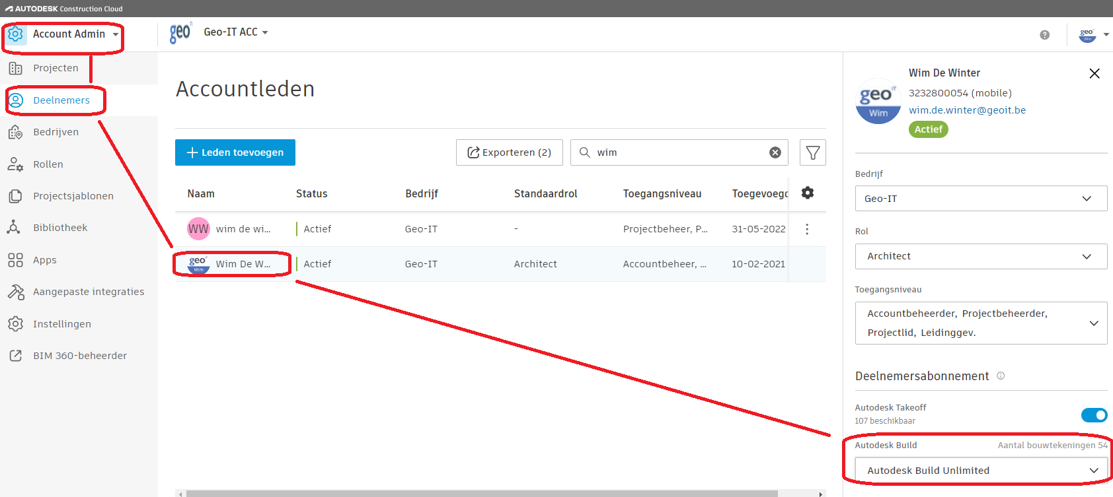
Task: Sort by Status column header
Action: pyautogui.click(x=312, y=194)
